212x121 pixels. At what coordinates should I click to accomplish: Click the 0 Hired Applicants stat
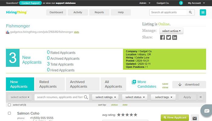tap(61, 70)
